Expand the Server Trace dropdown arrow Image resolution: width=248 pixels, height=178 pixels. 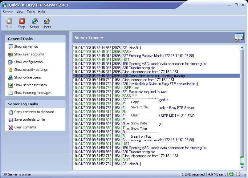point(102,38)
